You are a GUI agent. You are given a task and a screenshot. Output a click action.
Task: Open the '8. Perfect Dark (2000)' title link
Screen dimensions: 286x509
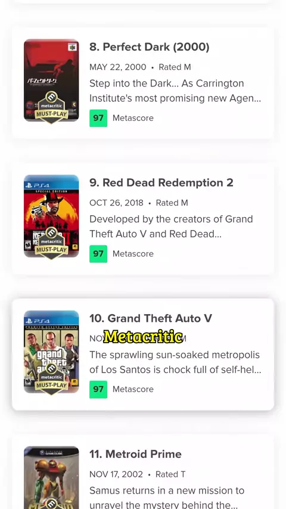[x=150, y=47]
